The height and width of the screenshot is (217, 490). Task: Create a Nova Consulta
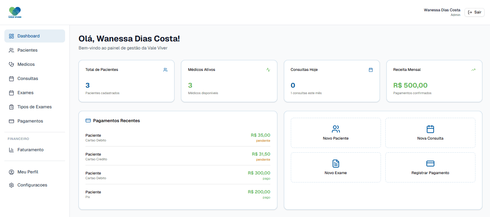pyautogui.click(x=430, y=133)
